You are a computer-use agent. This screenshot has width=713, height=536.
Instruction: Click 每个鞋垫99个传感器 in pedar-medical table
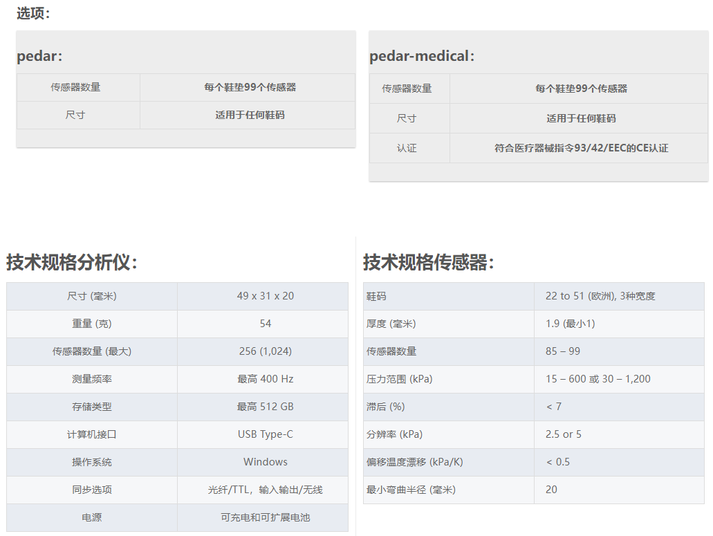coord(581,89)
